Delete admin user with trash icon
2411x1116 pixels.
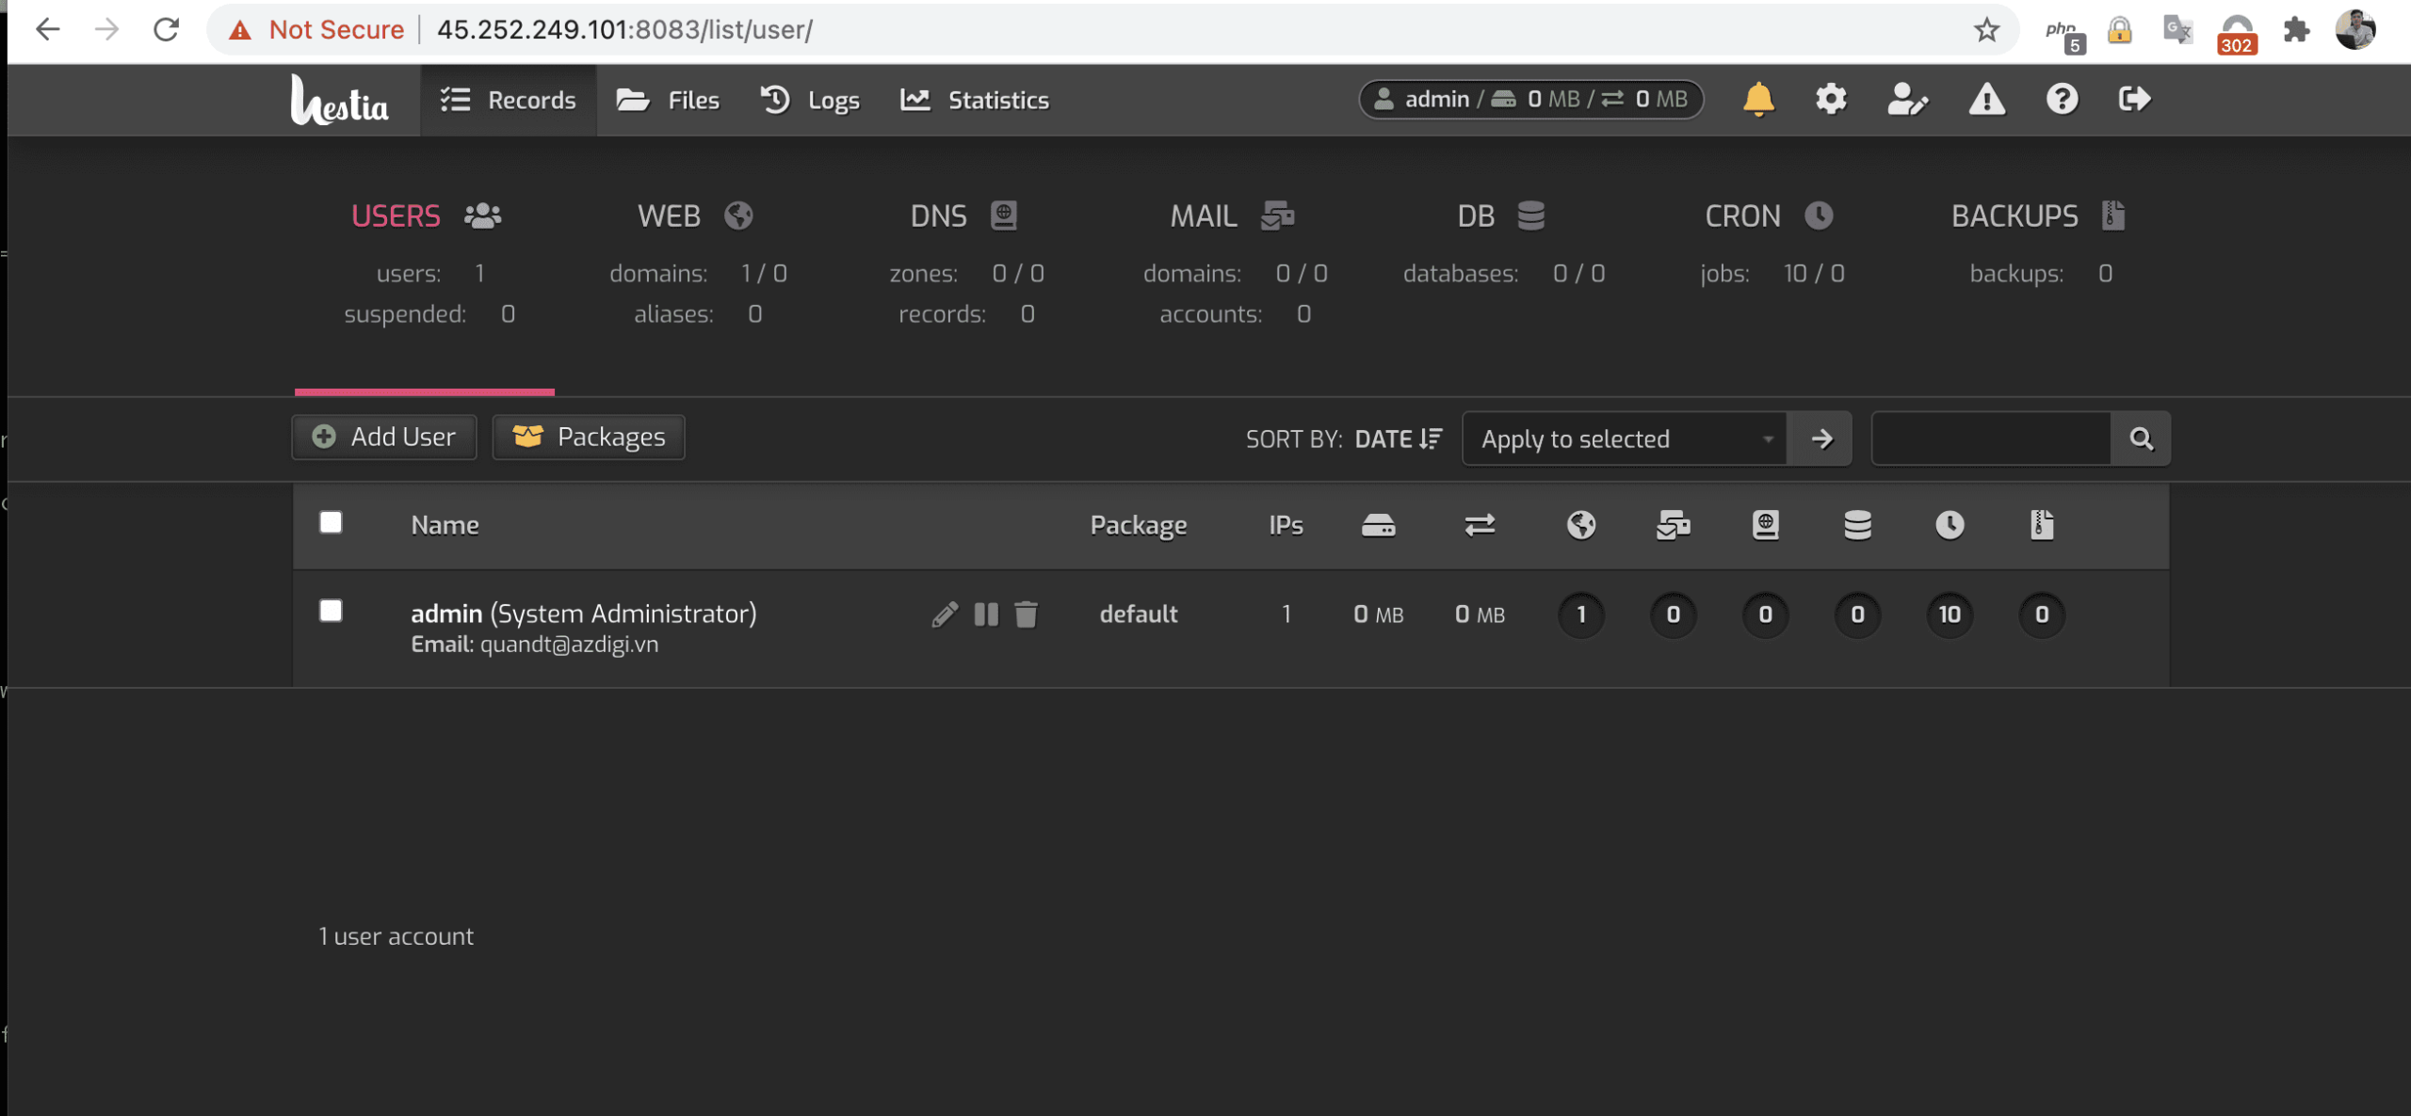pos(1027,614)
